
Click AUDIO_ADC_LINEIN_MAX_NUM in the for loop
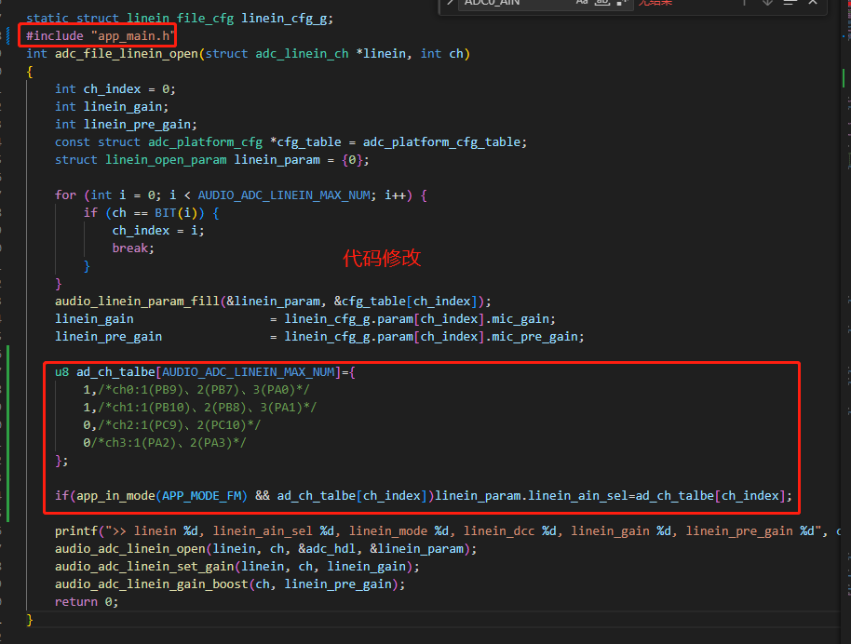click(x=284, y=195)
